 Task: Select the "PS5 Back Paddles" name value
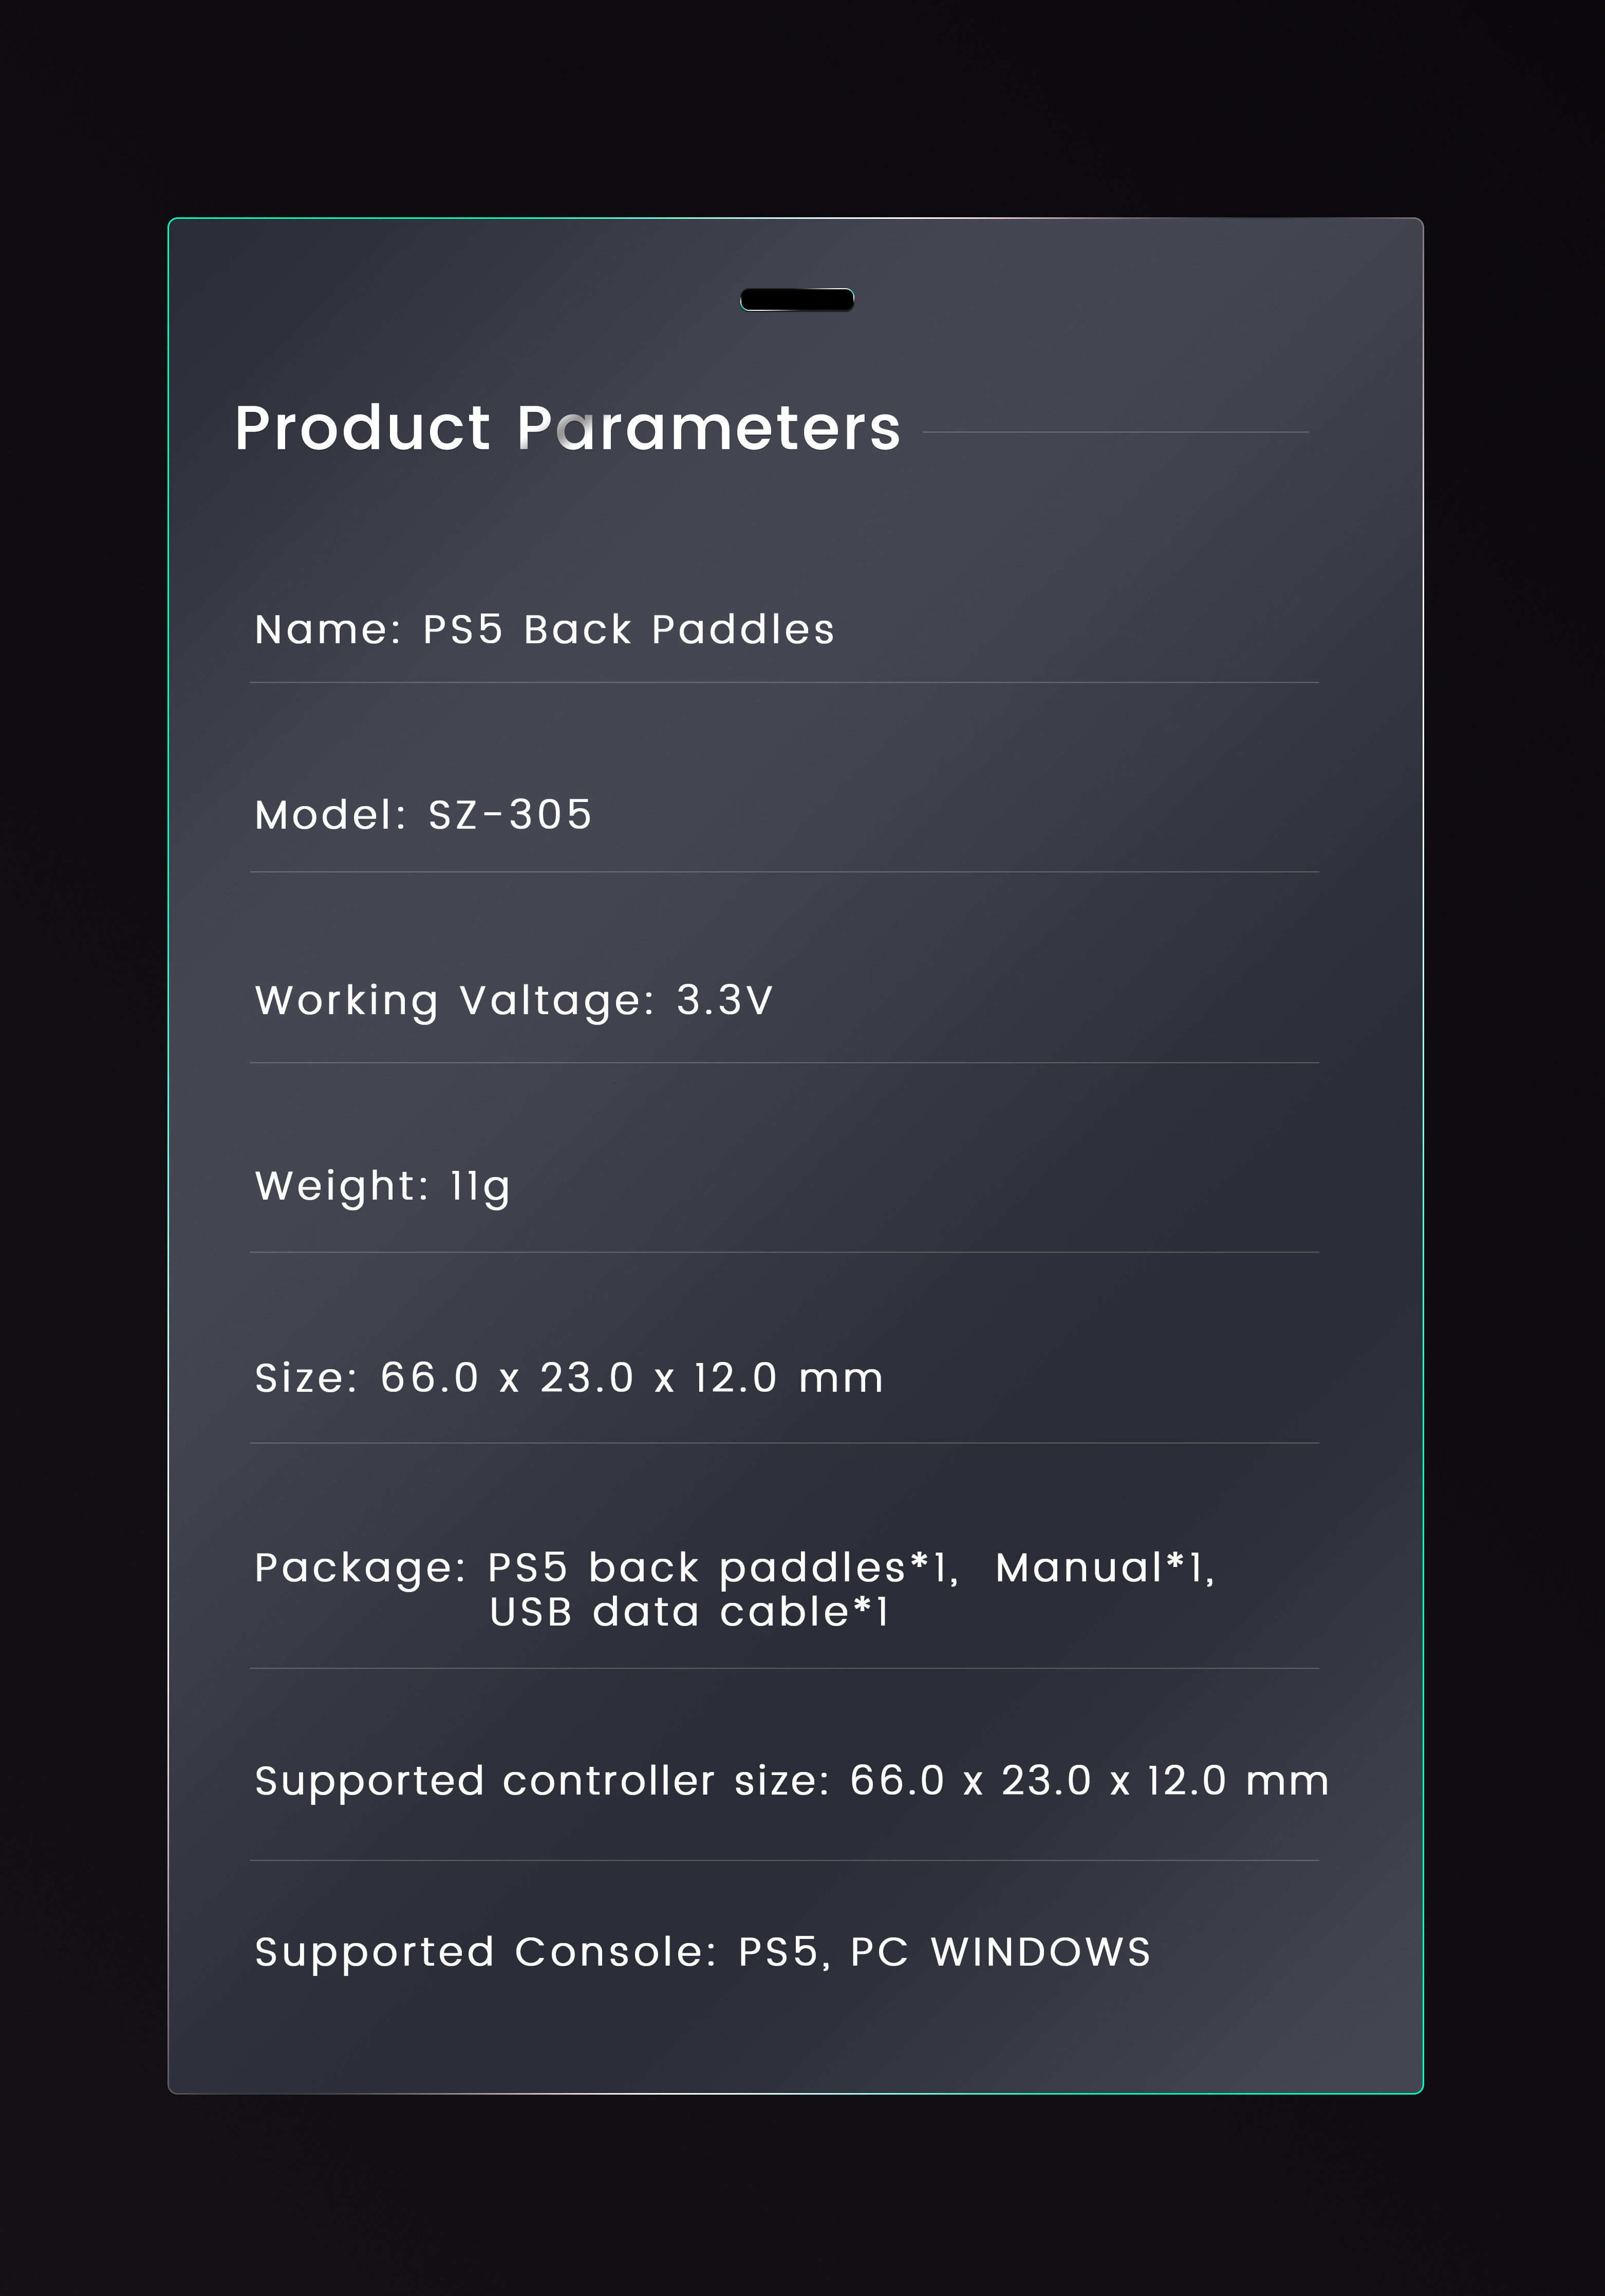point(629,630)
